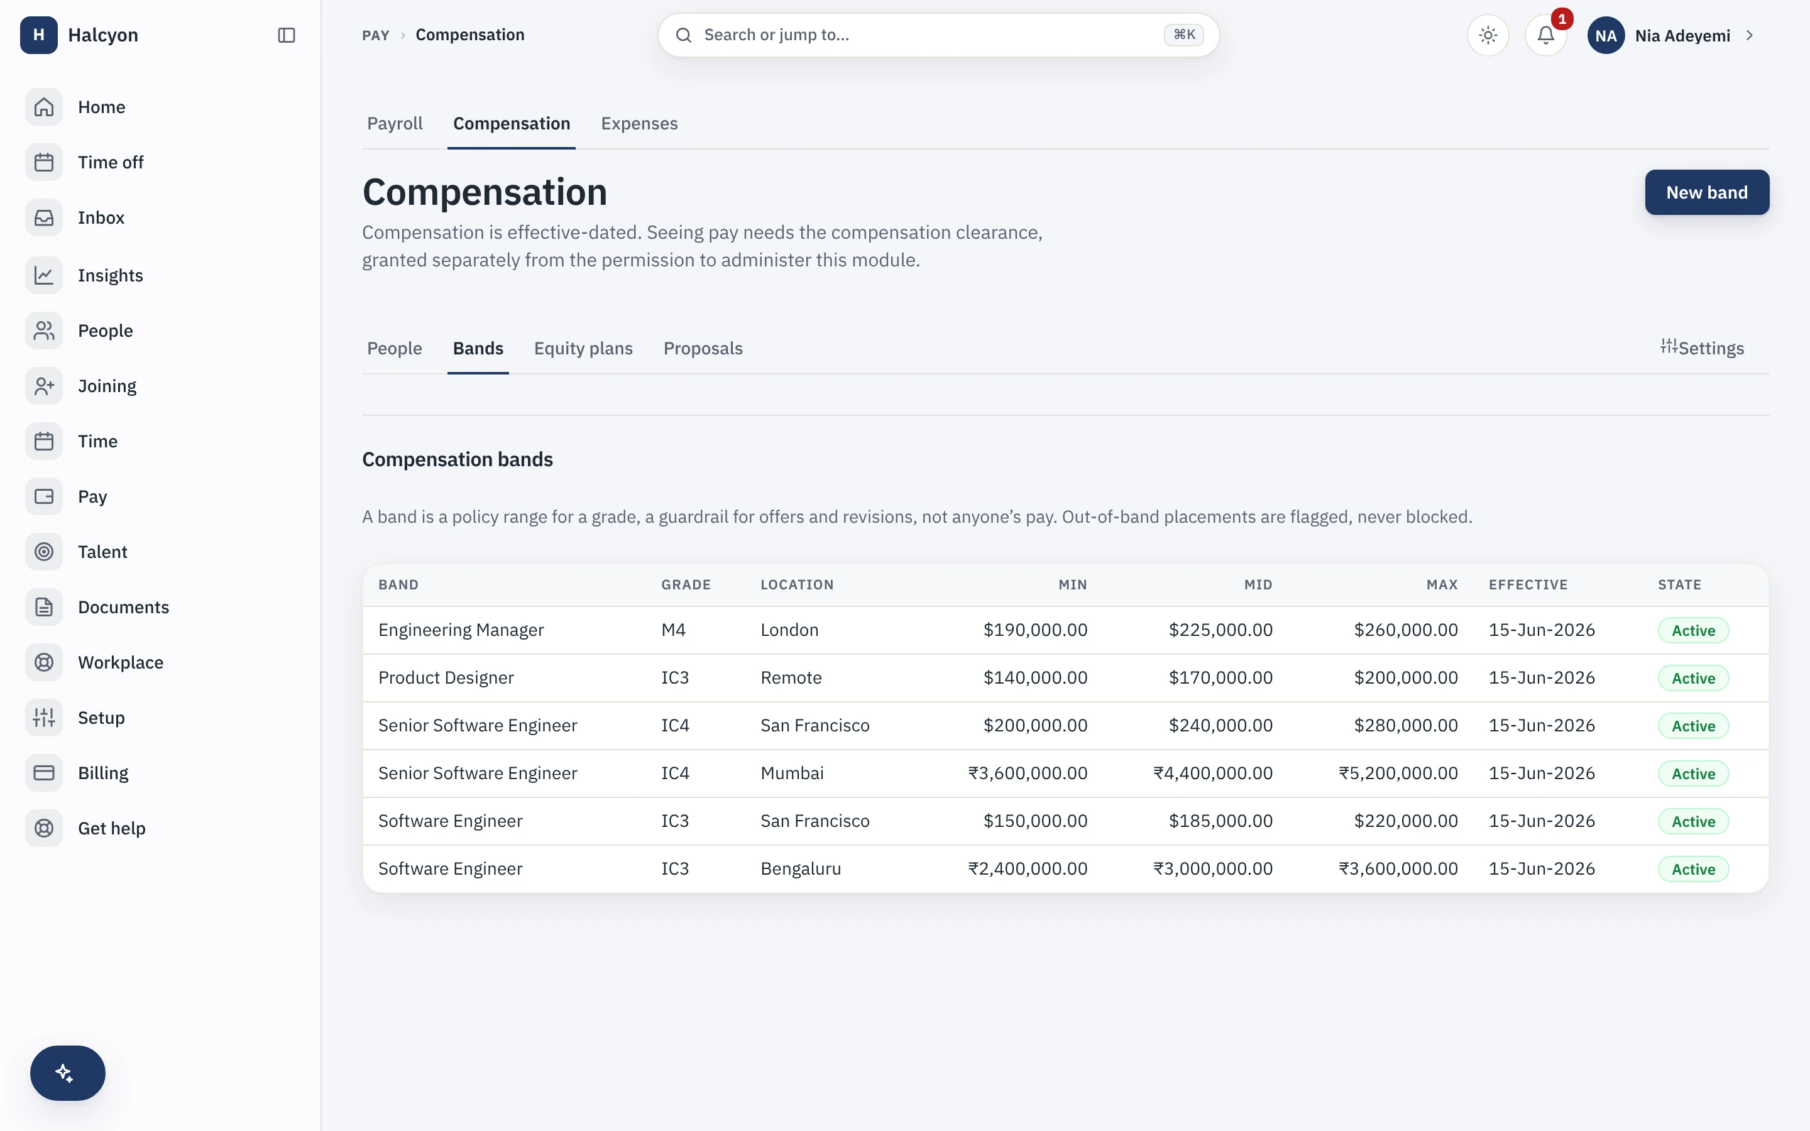Switch to the Expenses tab
1810x1131 pixels.
point(640,123)
